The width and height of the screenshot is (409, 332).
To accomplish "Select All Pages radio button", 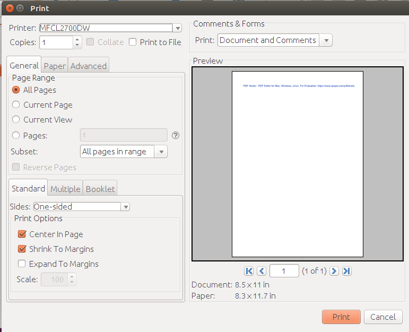I will pos(16,90).
